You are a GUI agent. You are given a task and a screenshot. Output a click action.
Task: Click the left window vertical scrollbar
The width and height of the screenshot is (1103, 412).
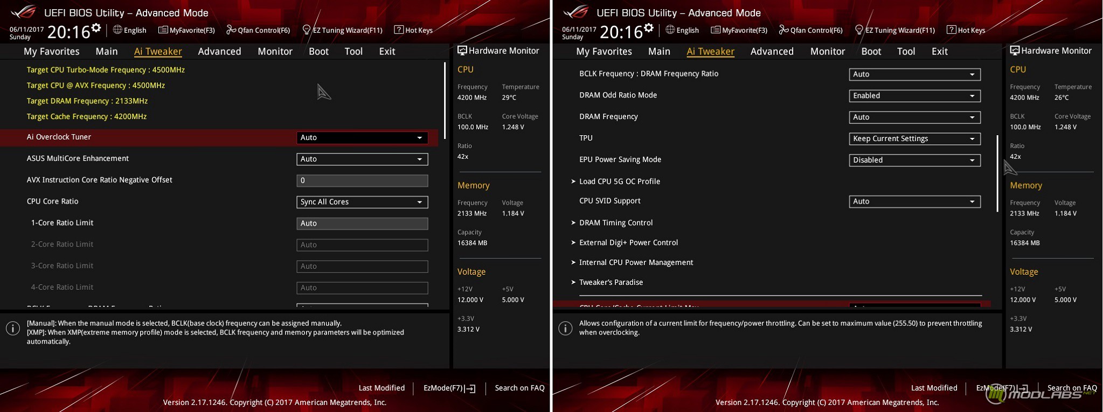coord(445,101)
